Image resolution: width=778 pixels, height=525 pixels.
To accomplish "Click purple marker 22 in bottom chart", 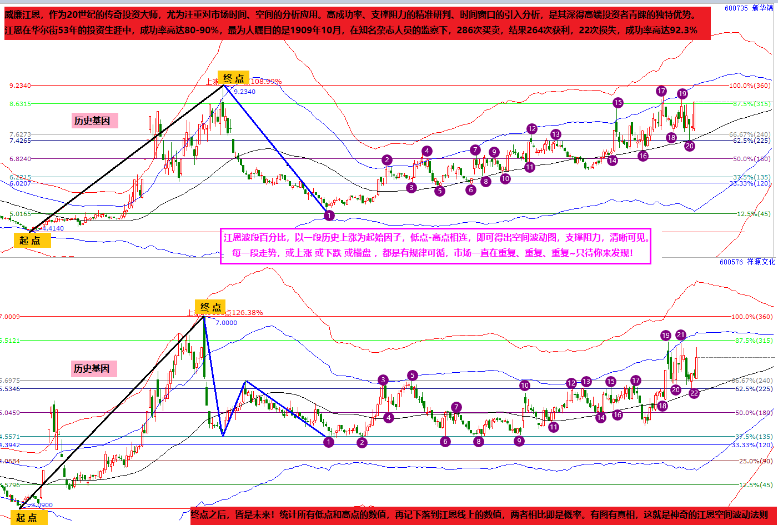I will (694, 393).
